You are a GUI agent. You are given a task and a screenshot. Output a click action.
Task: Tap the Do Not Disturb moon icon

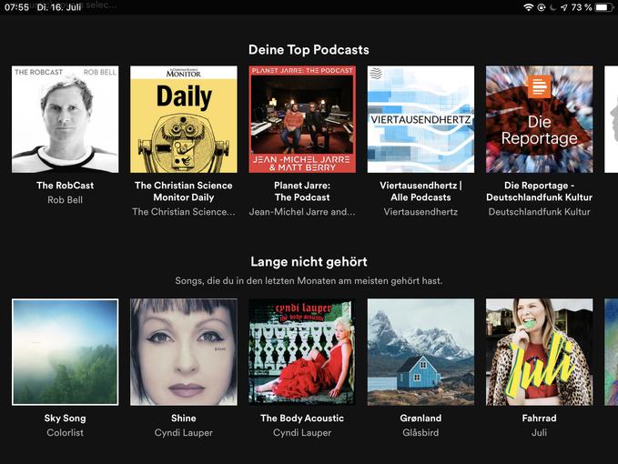553,7
